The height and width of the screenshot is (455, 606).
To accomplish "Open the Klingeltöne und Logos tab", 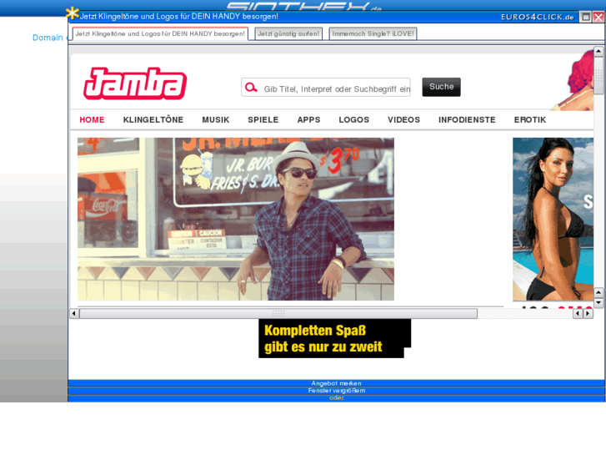I will pos(160,33).
